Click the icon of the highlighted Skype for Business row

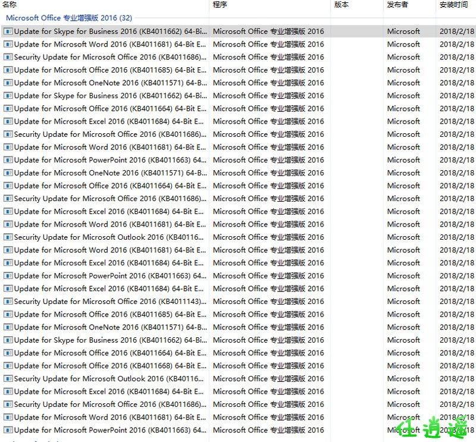8,32
